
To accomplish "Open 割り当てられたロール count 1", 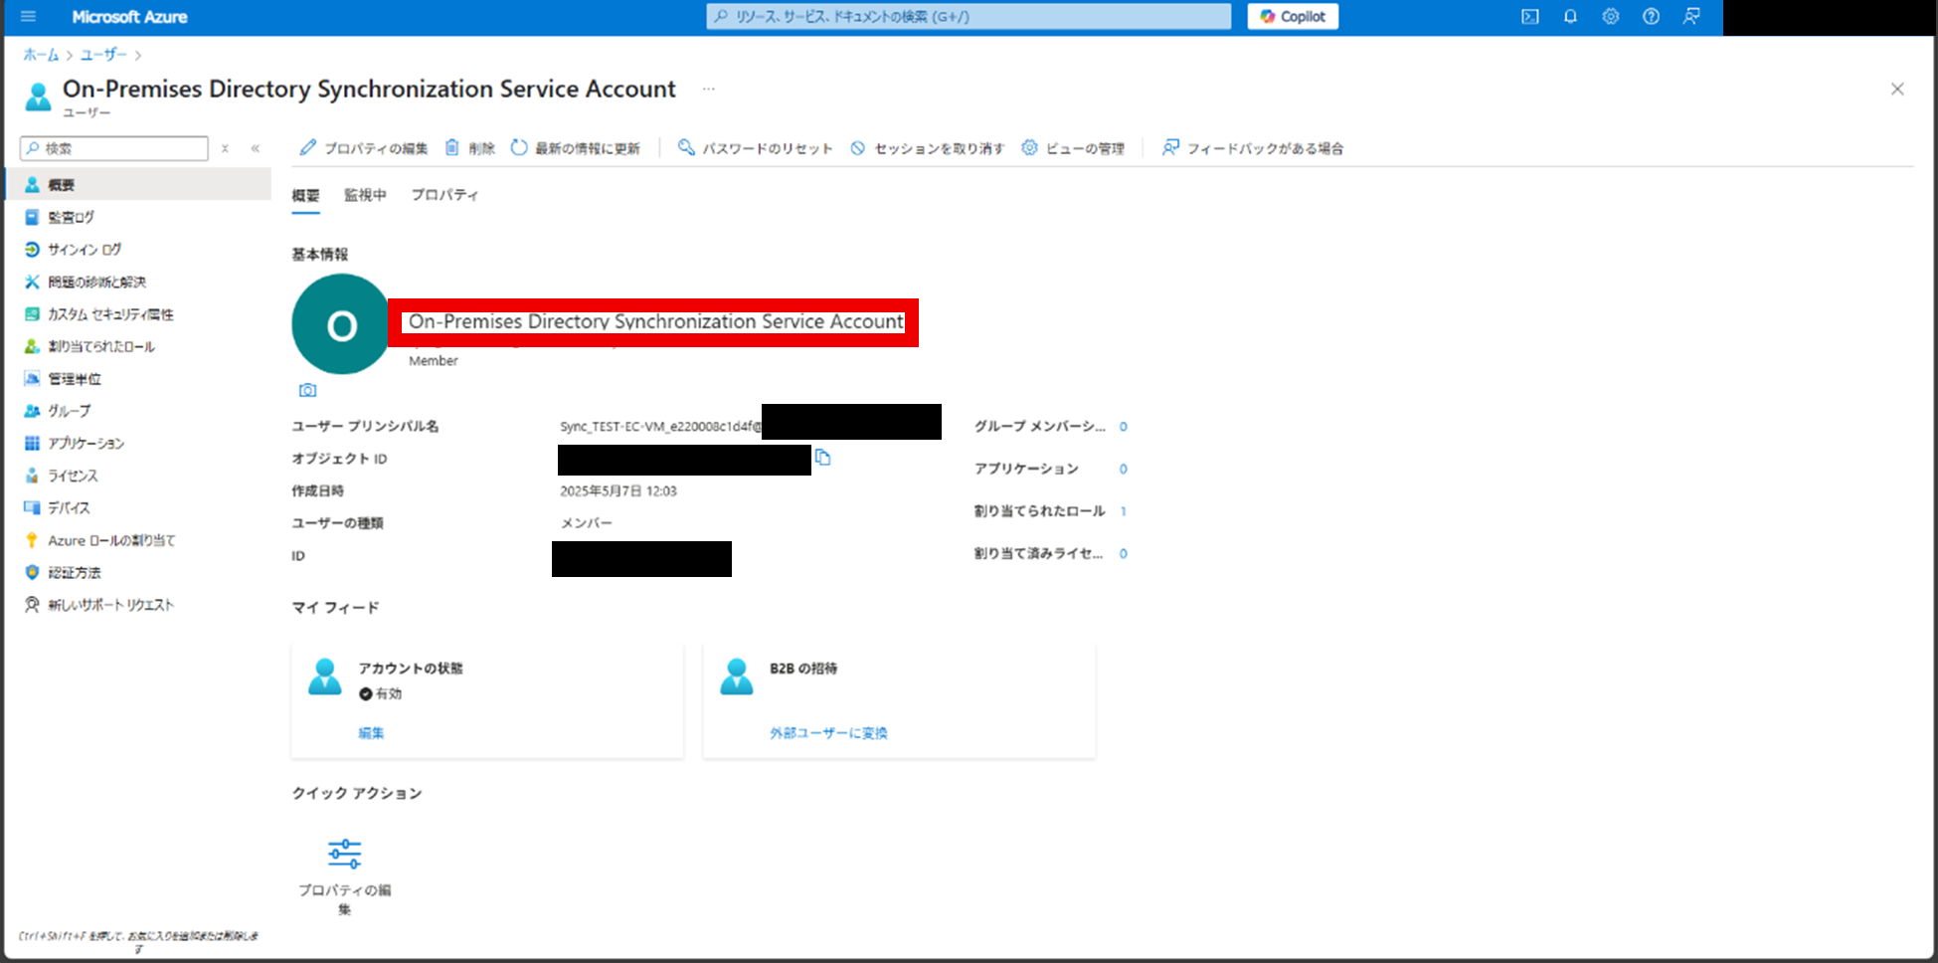I will (x=1123, y=511).
